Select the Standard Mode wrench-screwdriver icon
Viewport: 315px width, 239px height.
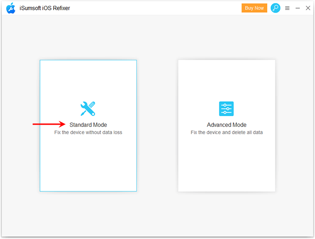coord(88,108)
